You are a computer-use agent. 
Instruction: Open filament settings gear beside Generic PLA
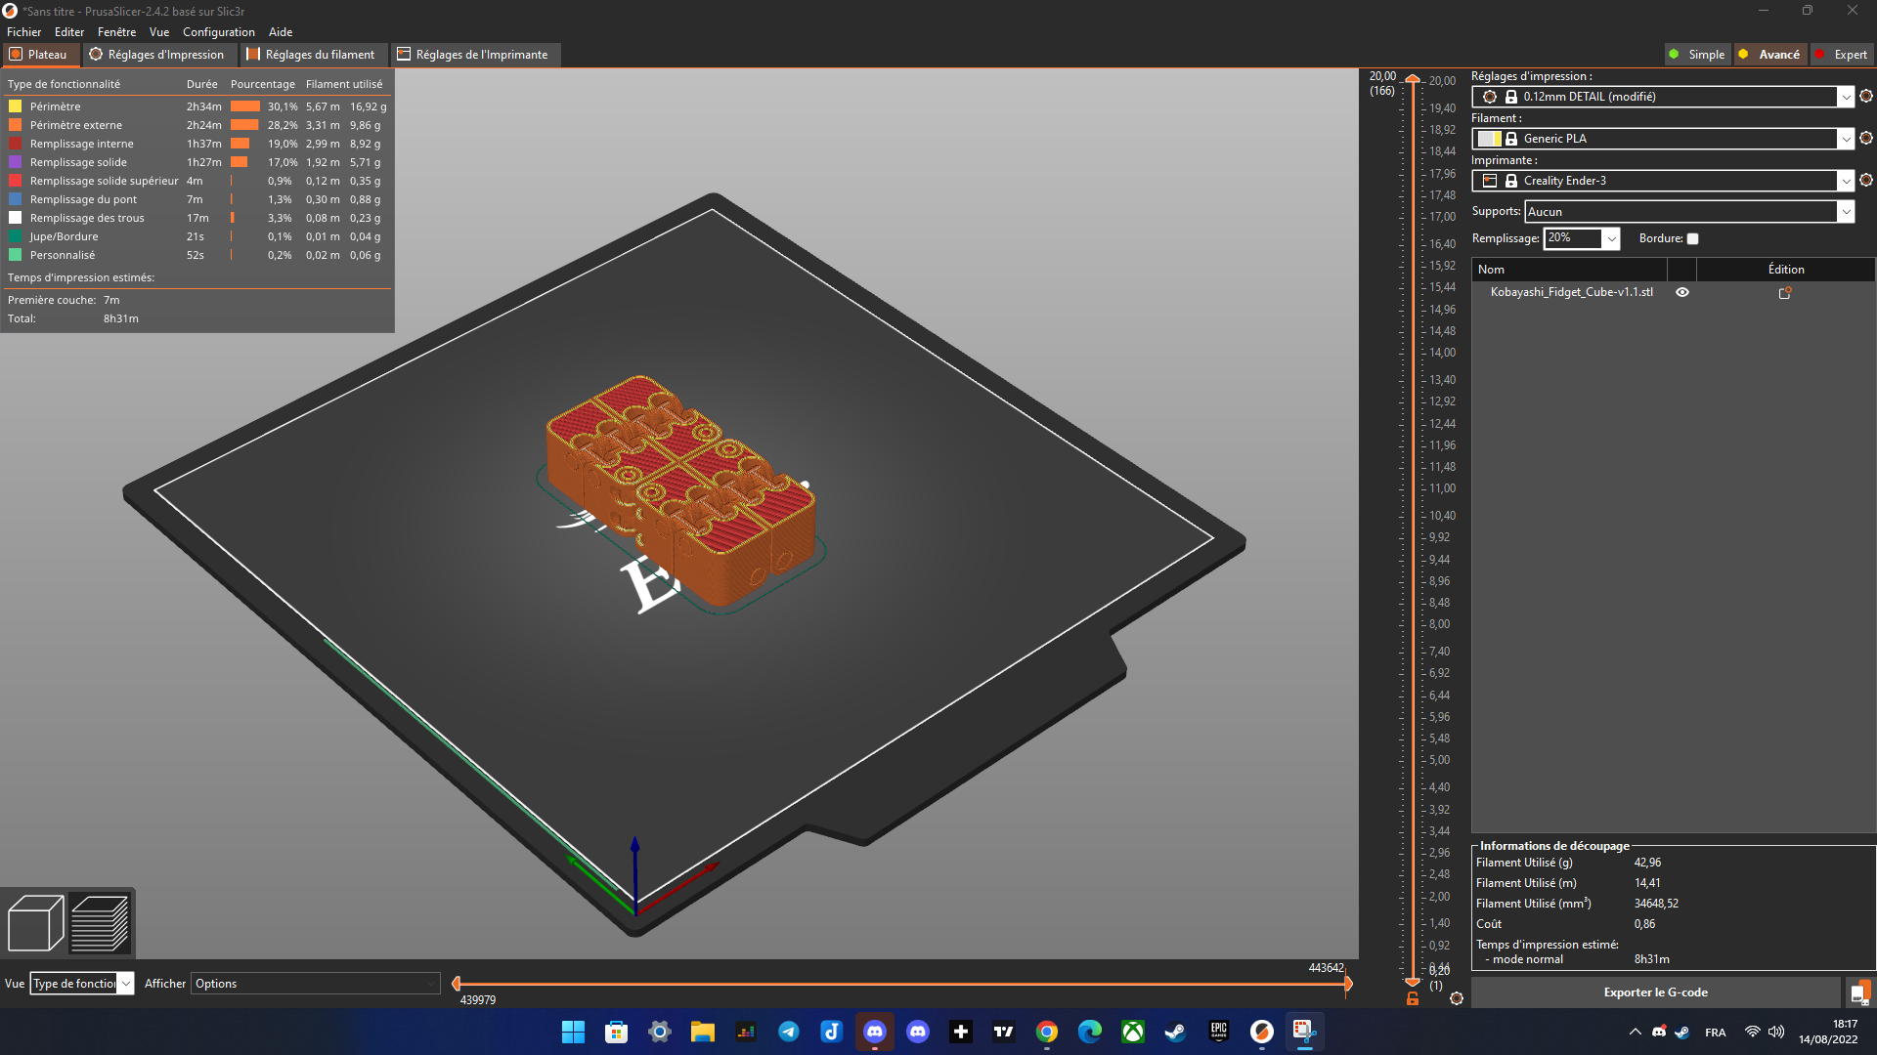click(1865, 138)
